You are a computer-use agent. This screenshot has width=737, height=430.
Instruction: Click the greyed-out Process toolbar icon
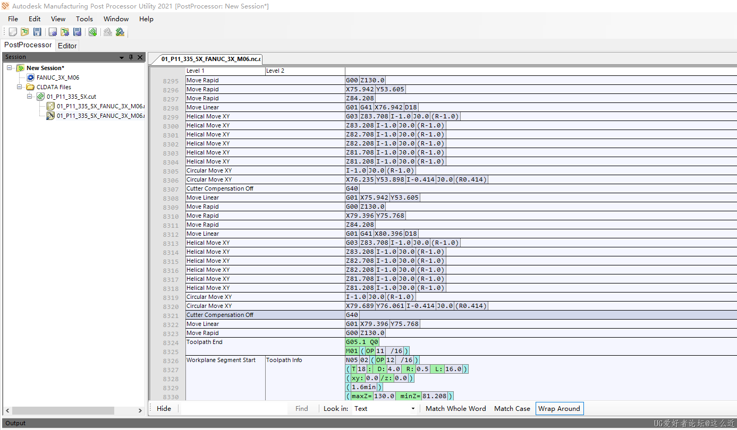pos(108,32)
